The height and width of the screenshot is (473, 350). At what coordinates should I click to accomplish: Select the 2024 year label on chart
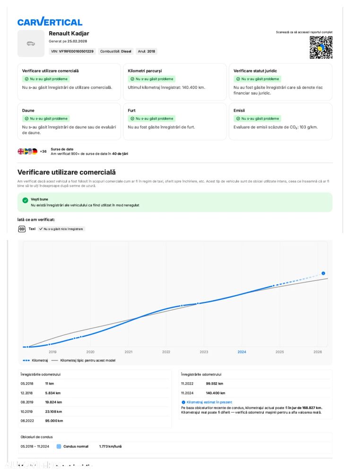(x=242, y=352)
